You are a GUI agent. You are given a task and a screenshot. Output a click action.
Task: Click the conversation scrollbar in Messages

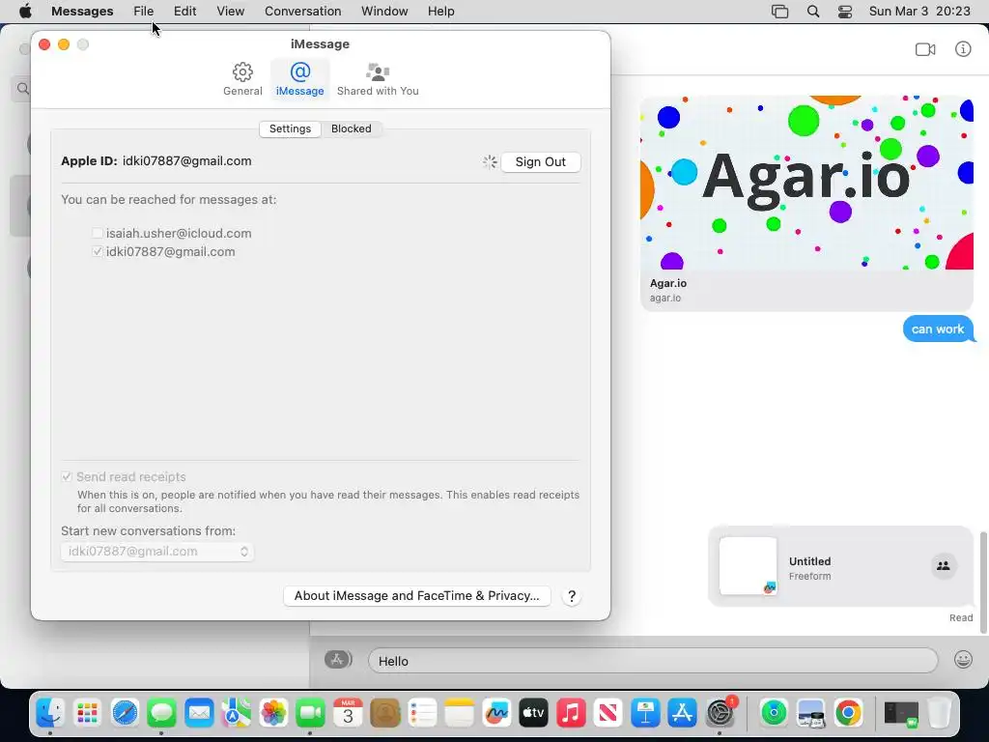983,582
